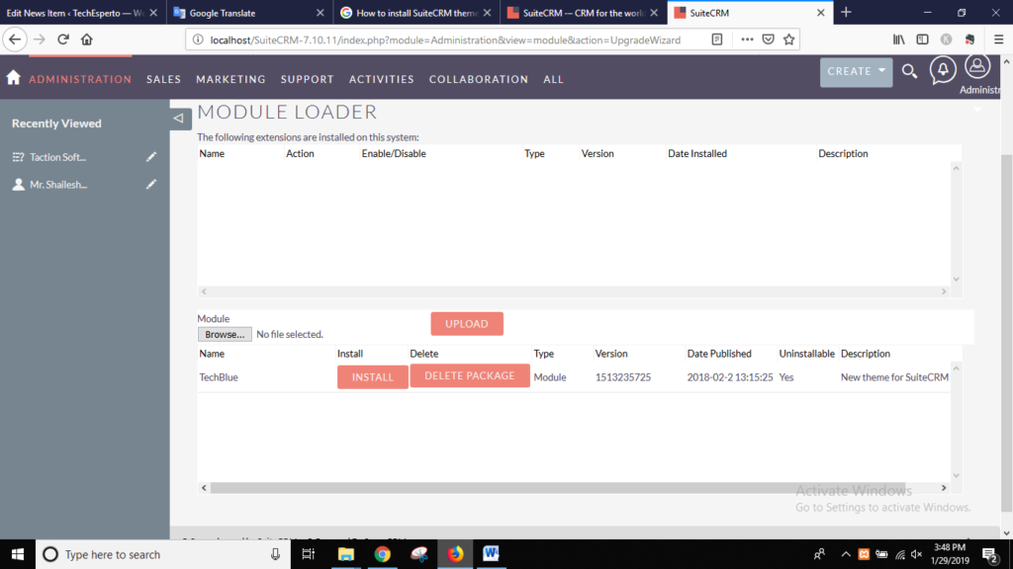Switch to How to install SuiteCRM theme tab
Image resolution: width=1013 pixels, height=569 pixels.
click(416, 13)
